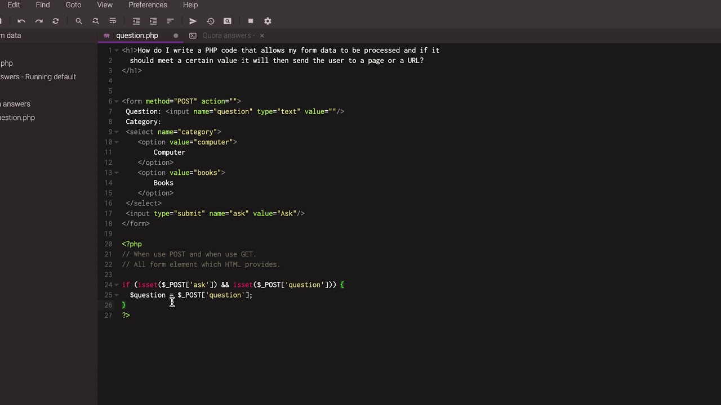
Task: Click the 'Books' option text on line 14
Action: (163, 183)
